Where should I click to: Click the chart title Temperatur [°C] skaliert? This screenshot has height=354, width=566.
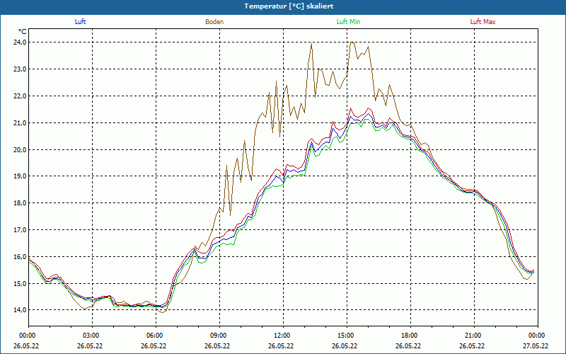[289, 6]
